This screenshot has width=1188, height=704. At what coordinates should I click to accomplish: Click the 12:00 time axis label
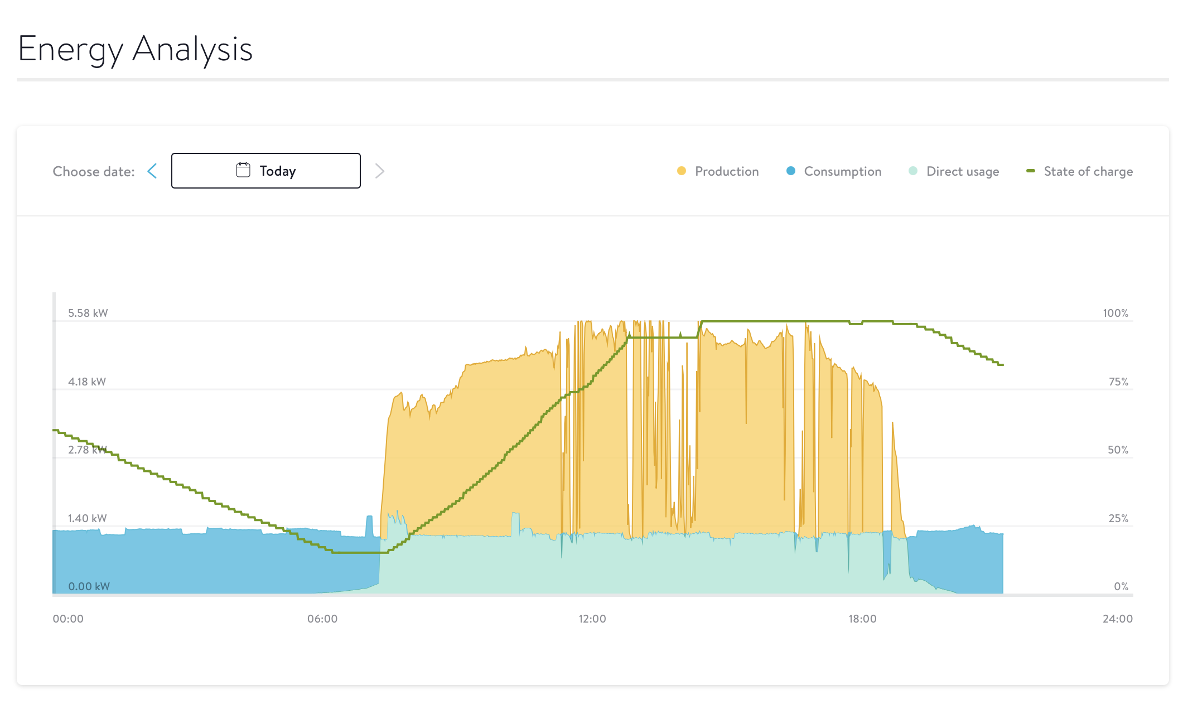tap(592, 619)
